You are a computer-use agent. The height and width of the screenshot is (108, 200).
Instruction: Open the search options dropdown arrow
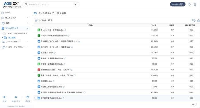(76, 5)
